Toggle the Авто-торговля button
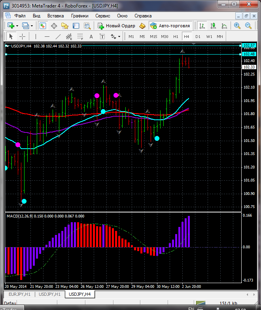The width and height of the screenshot is (261, 310). [x=170, y=26]
